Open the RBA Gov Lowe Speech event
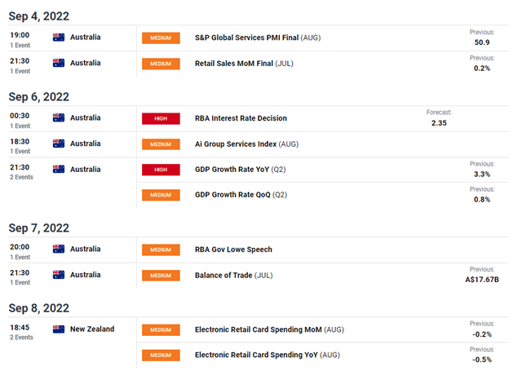Screen dimensions: 509x371 click(233, 250)
